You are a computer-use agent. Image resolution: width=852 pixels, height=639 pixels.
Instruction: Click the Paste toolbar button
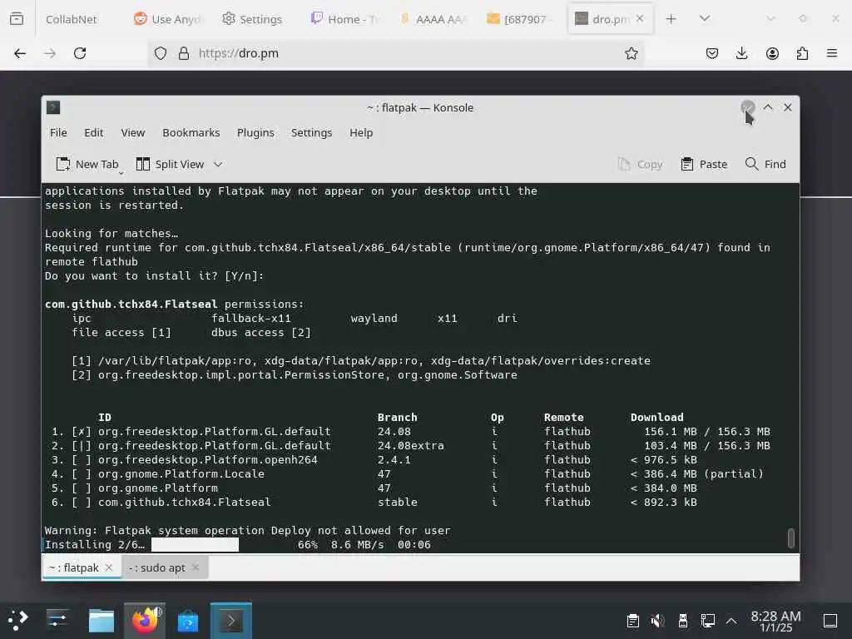[704, 164]
